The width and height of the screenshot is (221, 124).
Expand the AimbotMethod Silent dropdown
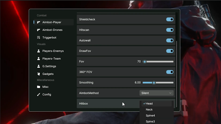(x=156, y=93)
